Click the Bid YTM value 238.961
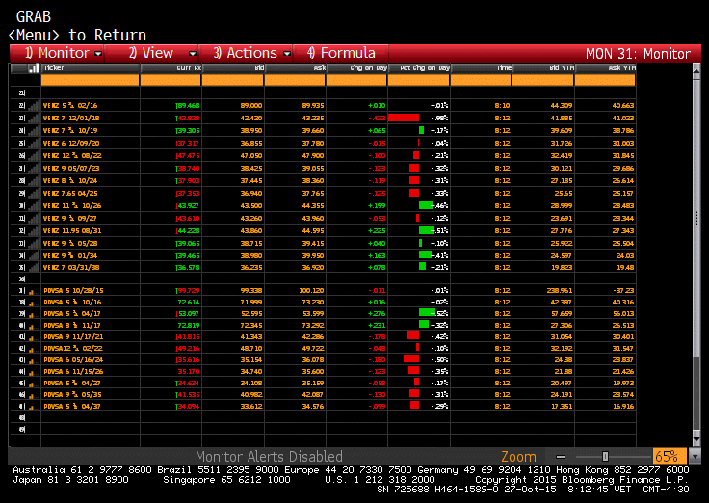Viewport: 709px width, 503px height. coord(560,291)
